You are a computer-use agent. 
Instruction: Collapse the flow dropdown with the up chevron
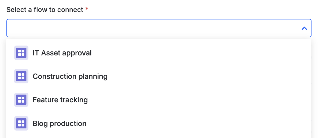click(x=304, y=28)
